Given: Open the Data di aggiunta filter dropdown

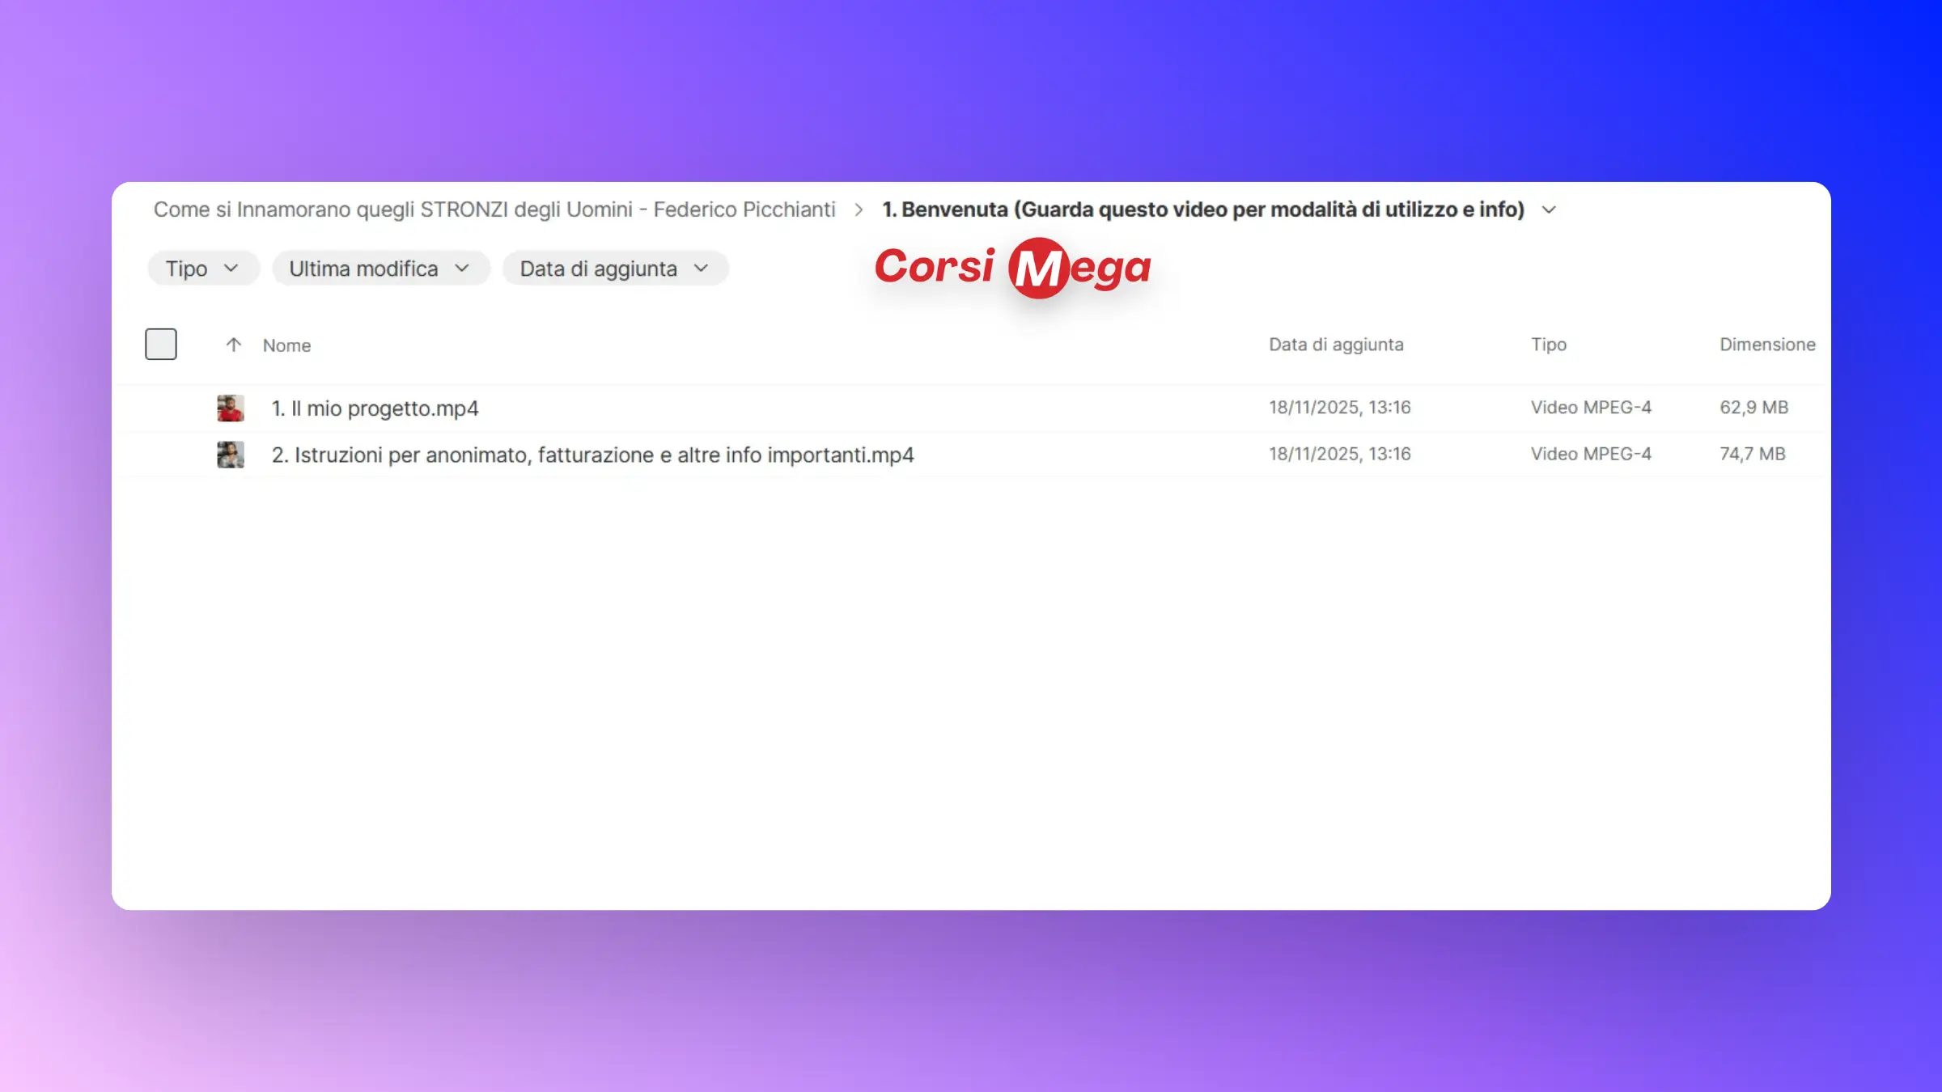Looking at the screenshot, I should coord(614,269).
